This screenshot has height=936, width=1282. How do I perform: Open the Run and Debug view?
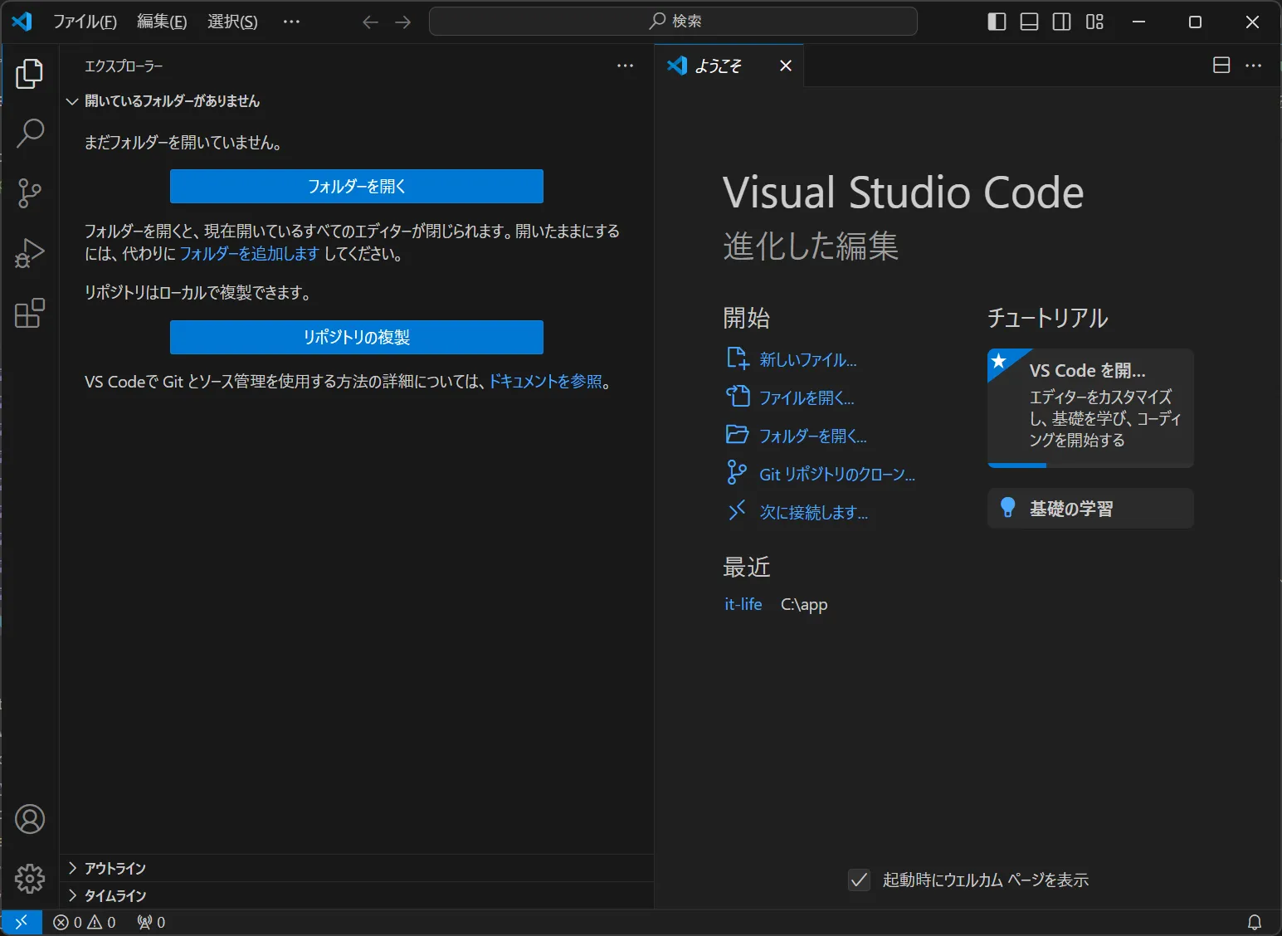[x=30, y=253]
